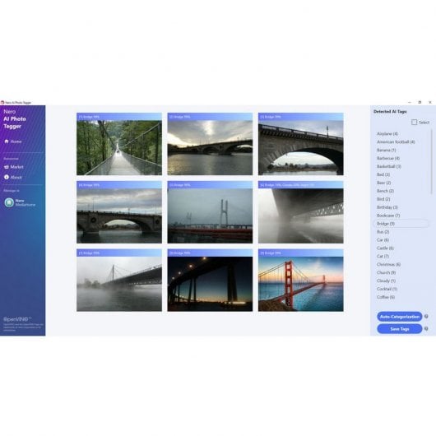Click the American football (4) tag
The width and height of the screenshot is (436, 436).
pos(396,141)
